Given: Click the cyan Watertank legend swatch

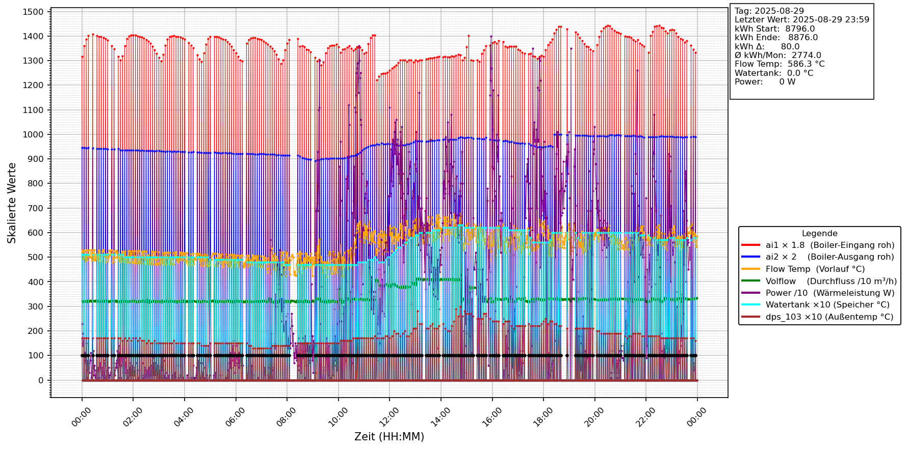Looking at the screenshot, I should 751,305.
